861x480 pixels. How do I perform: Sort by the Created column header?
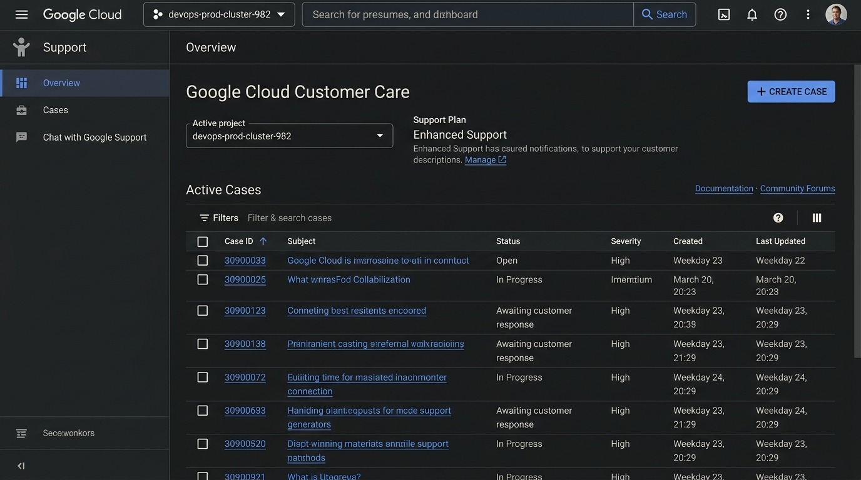(688, 241)
